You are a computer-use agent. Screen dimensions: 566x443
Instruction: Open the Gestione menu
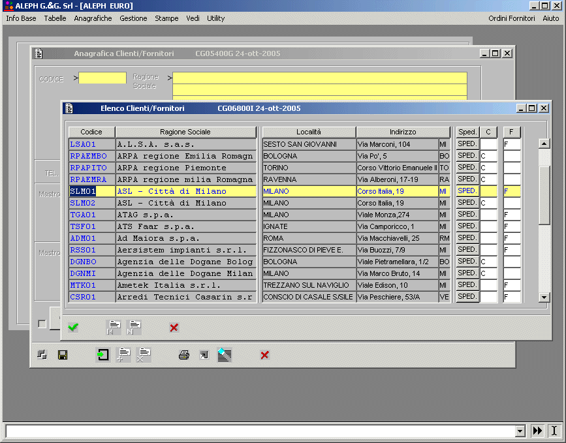133,18
